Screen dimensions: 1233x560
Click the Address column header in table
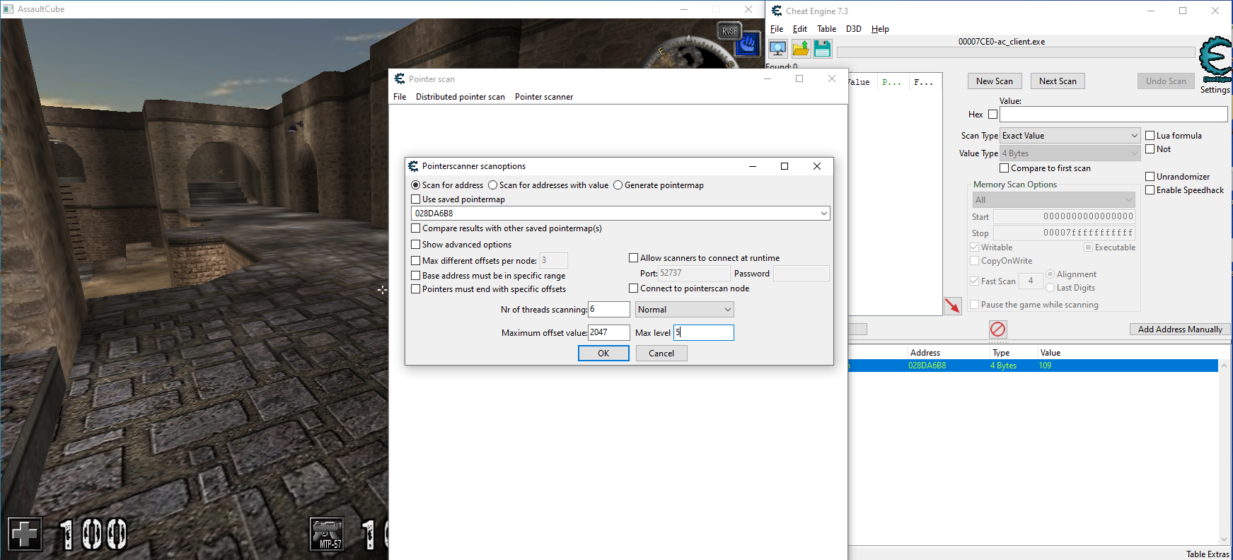pos(925,353)
